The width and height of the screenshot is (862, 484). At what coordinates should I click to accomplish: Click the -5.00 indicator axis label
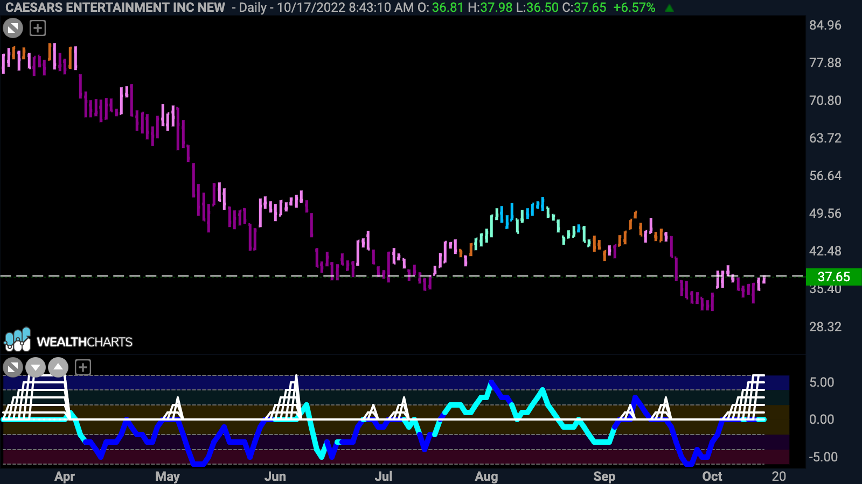(x=823, y=457)
